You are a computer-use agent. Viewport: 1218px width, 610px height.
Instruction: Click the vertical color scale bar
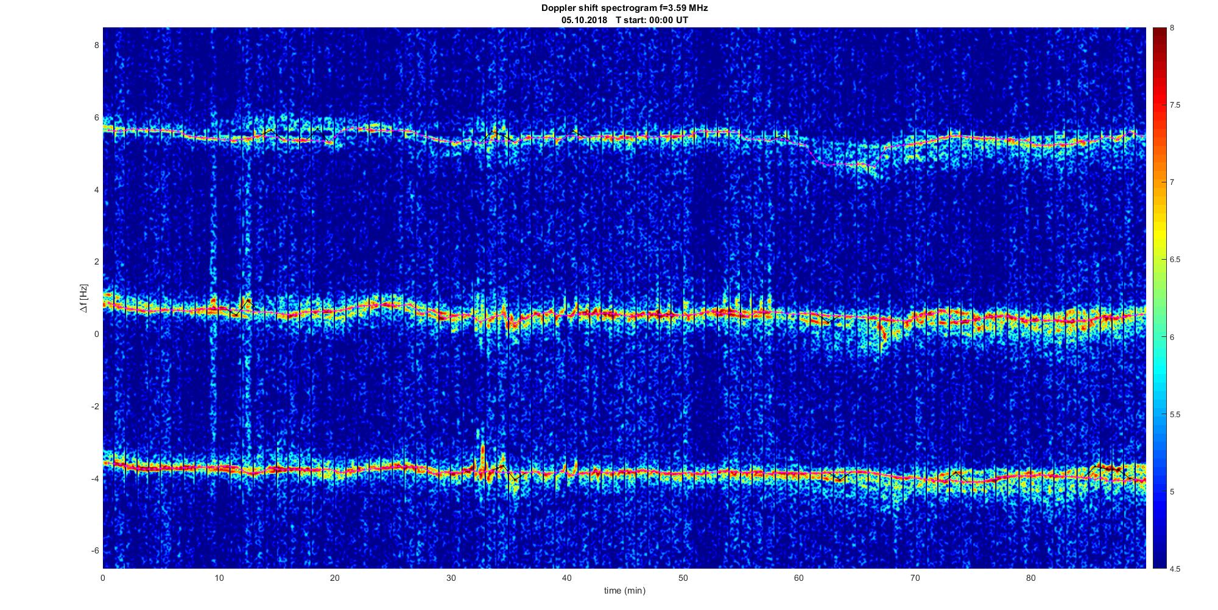point(1159,298)
